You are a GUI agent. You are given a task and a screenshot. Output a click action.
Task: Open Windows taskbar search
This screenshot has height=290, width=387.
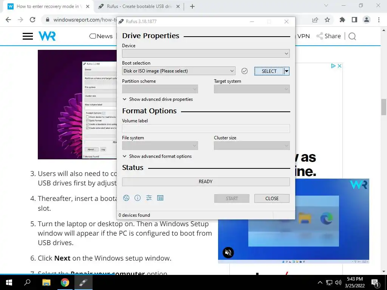[27, 282]
